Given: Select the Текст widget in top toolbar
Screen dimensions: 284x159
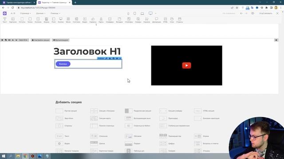Looking at the screenshot, I should [5, 20].
